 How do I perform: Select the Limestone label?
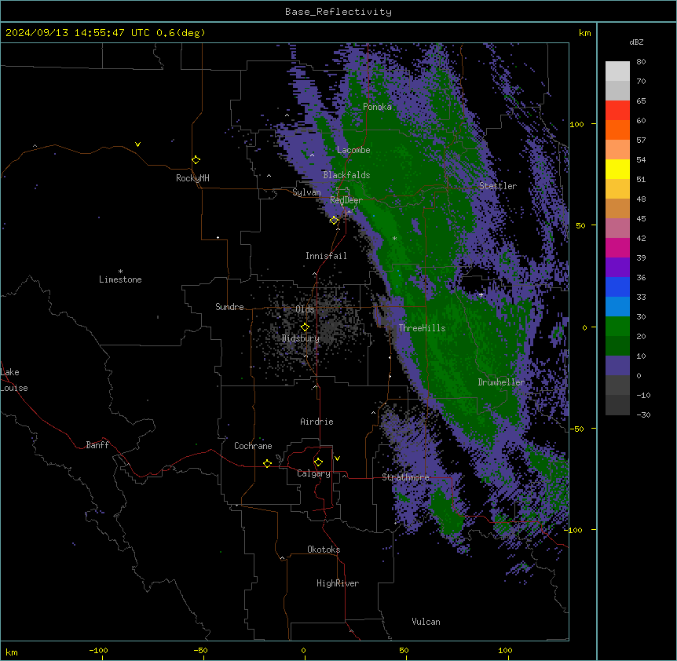point(120,279)
